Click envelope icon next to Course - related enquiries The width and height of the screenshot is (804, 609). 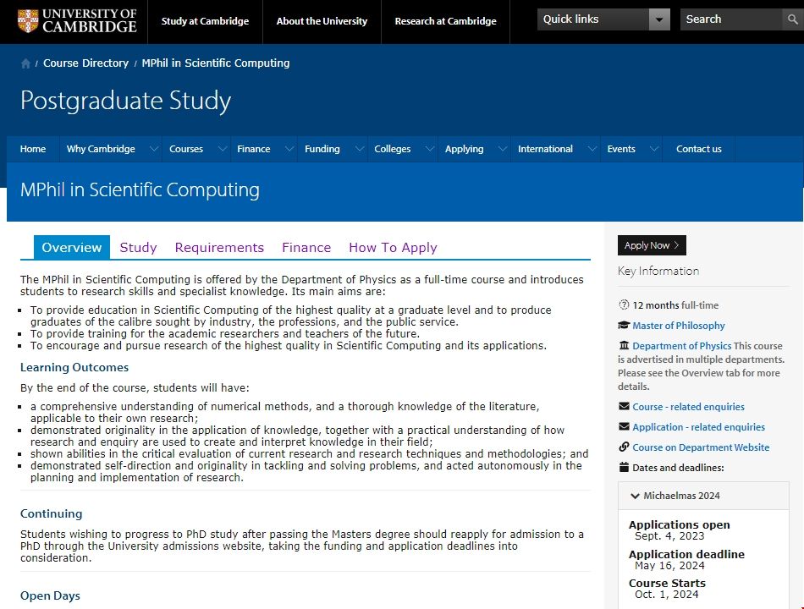tap(625, 407)
